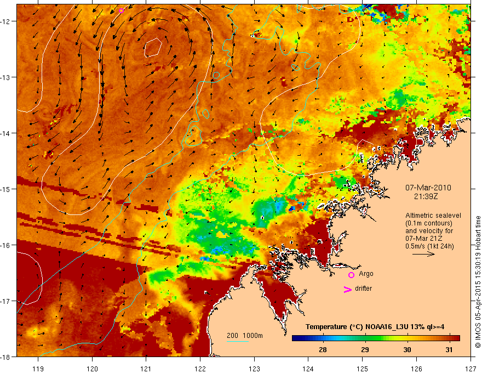Select the date text 07-Mar-2010
This screenshot has height=373, width=482.
click(x=428, y=188)
